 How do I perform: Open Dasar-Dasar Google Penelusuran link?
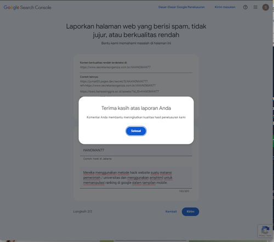pos(181,7)
